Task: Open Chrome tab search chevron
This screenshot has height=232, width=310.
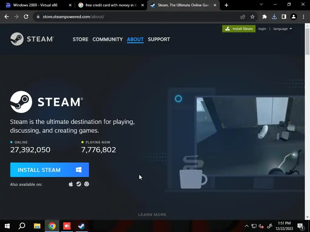Action: 261,4
